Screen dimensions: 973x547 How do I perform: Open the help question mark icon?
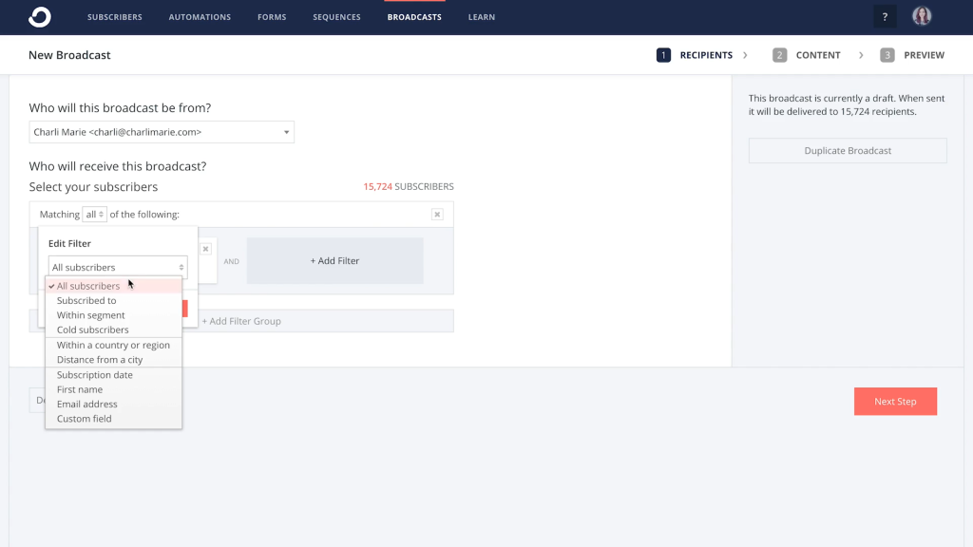[x=885, y=17]
